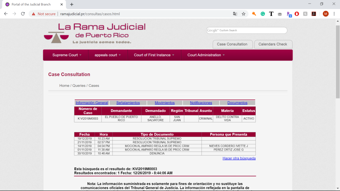Click the orange key extension icon
This screenshot has height=191, width=340.
tap(254, 14)
